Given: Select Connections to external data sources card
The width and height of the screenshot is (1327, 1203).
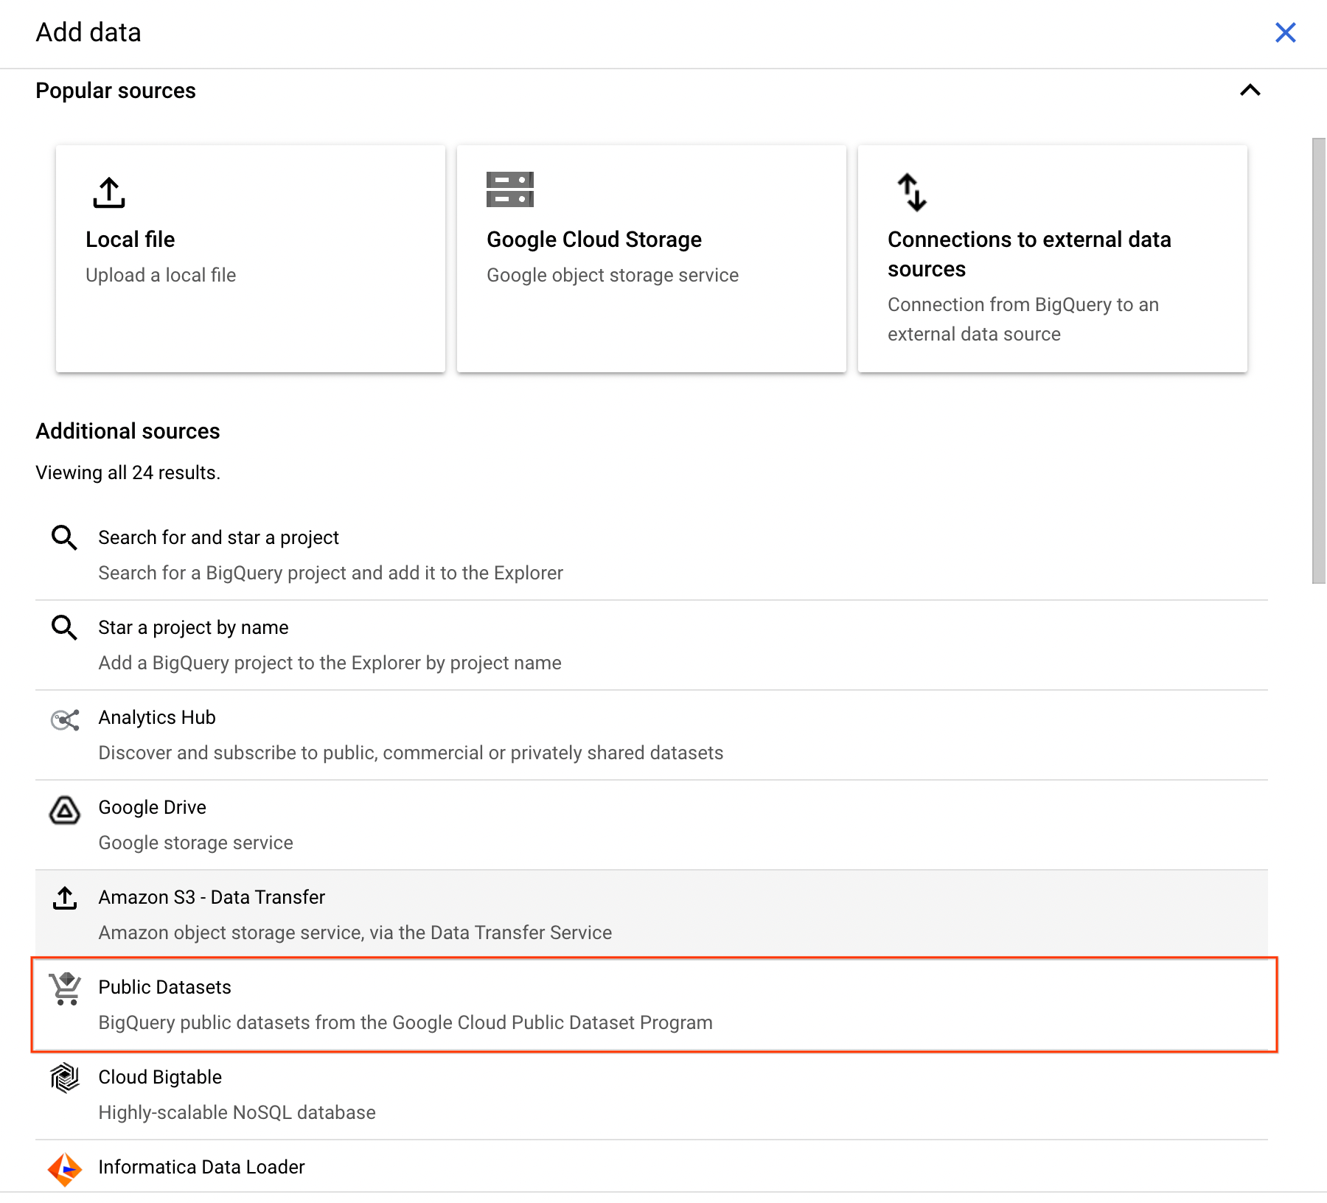Looking at the screenshot, I should pyautogui.click(x=1052, y=258).
